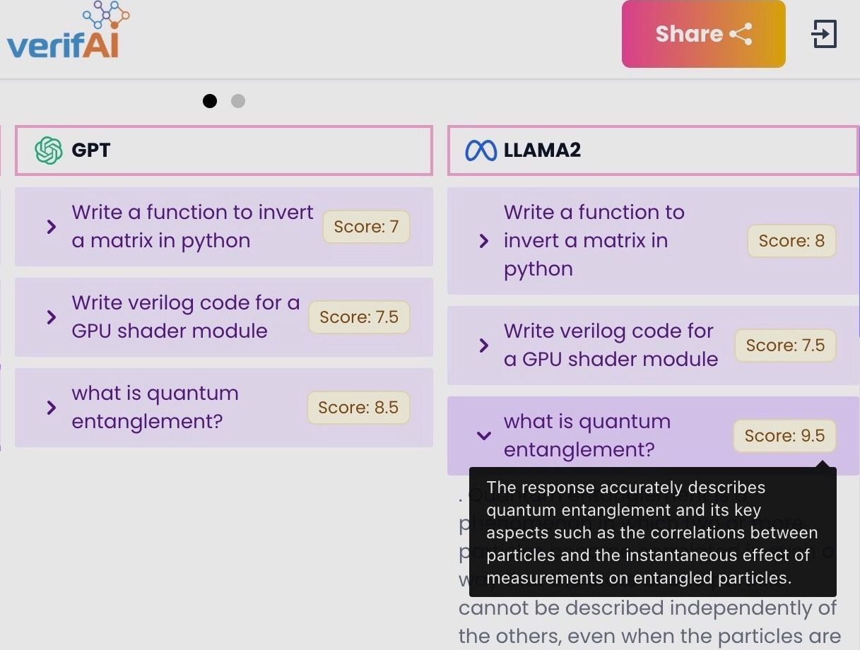Viewport: 860px width, 650px height.
Task: Click the Meta LLAMA2 logo icon
Action: pyautogui.click(x=481, y=150)
